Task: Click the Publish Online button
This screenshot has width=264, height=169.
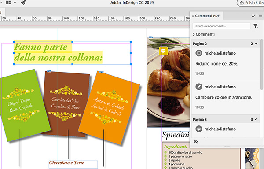Action: pyautogui.click(x=251, y=3)
